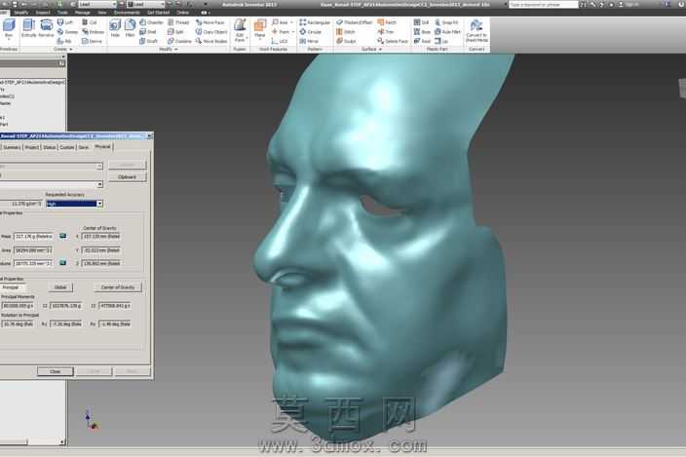Choose the Sweep tool
686x457 pixels.
(x=67, y=32)
